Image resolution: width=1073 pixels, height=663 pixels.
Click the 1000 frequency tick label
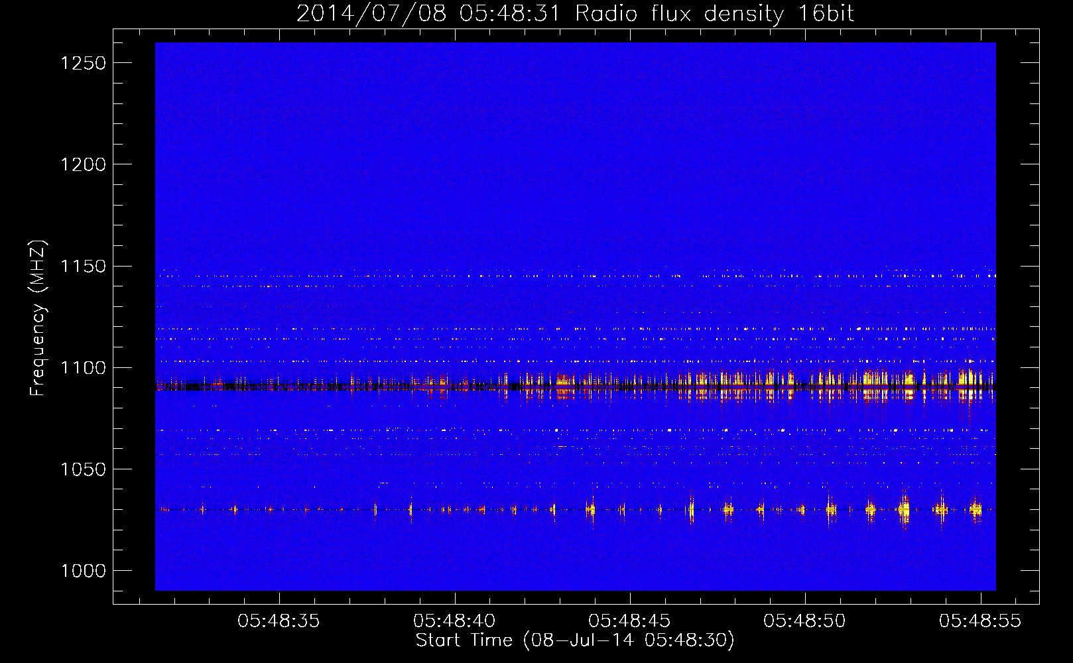(83, 571)
